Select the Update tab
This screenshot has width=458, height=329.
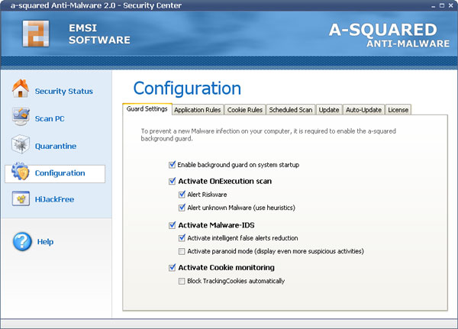coord(329,110)
